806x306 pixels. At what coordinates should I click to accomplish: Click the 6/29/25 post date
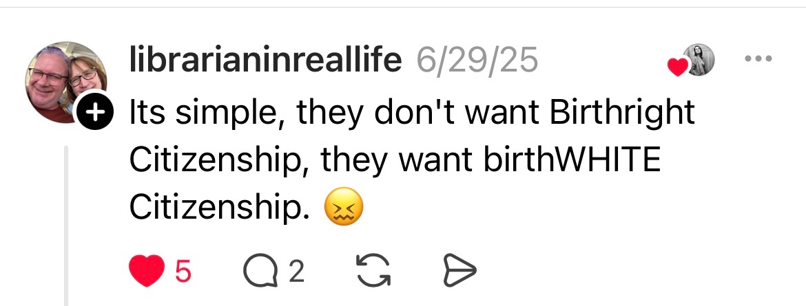[x=477, y=61]
